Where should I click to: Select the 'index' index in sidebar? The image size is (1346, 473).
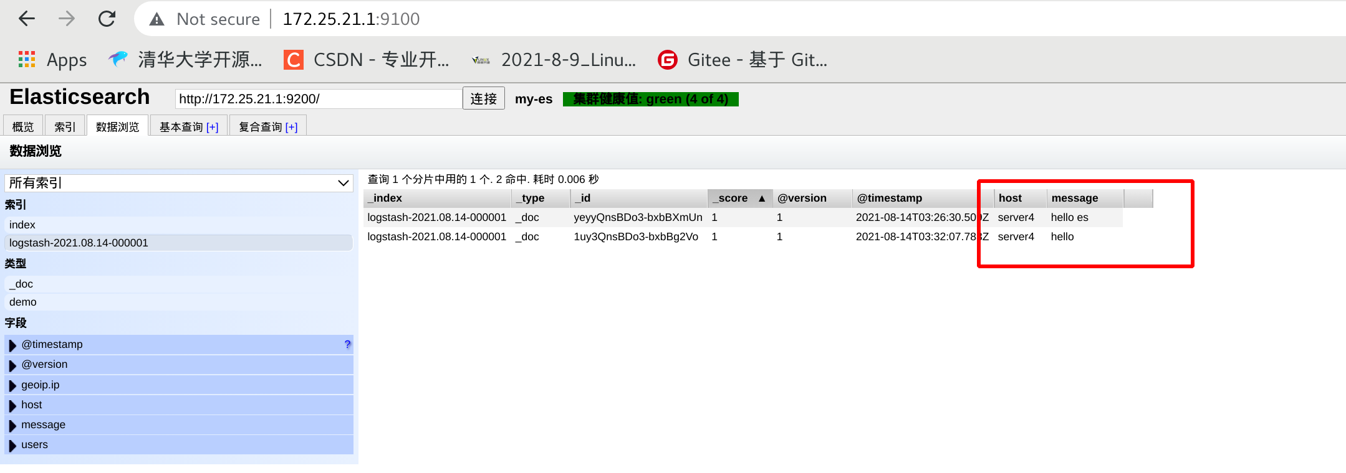[x=179, y=225]
